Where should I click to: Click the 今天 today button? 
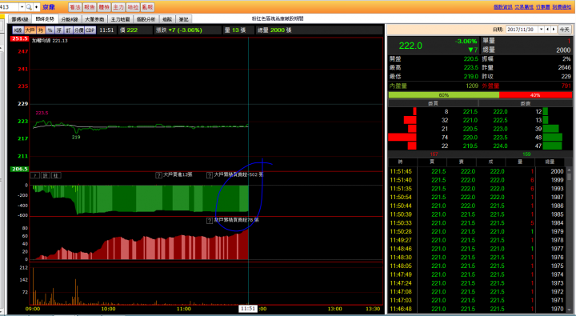564,30
